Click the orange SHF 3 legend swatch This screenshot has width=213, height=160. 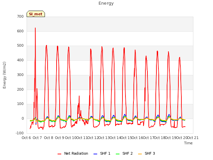point(140,154)
